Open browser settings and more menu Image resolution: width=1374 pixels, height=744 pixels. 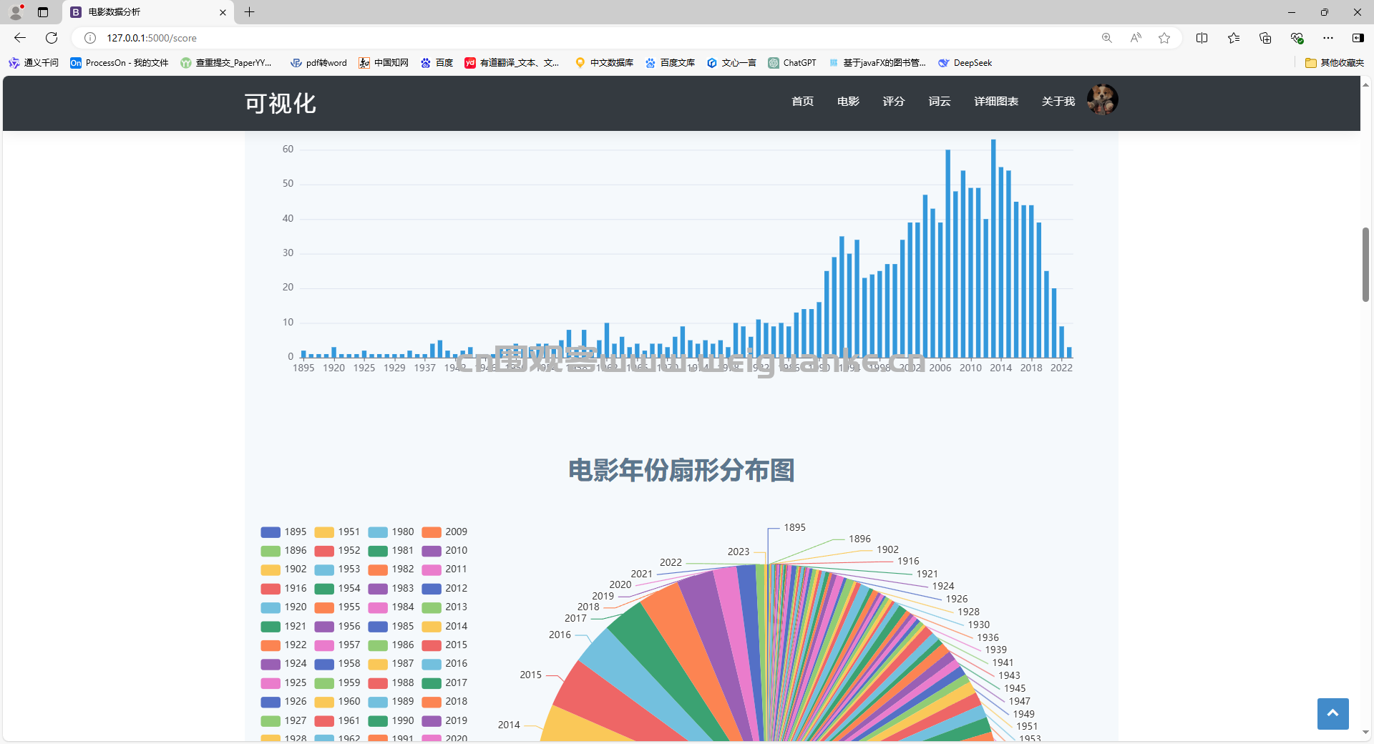(1328, 38)
